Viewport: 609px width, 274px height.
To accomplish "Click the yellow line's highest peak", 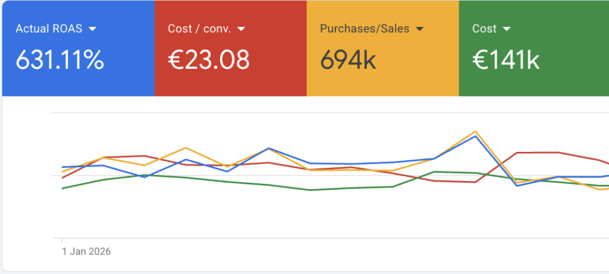I will tap(475, 131).
